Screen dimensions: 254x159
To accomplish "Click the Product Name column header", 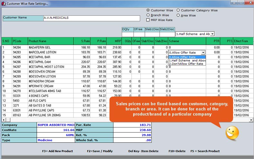I will click(51, 41).
